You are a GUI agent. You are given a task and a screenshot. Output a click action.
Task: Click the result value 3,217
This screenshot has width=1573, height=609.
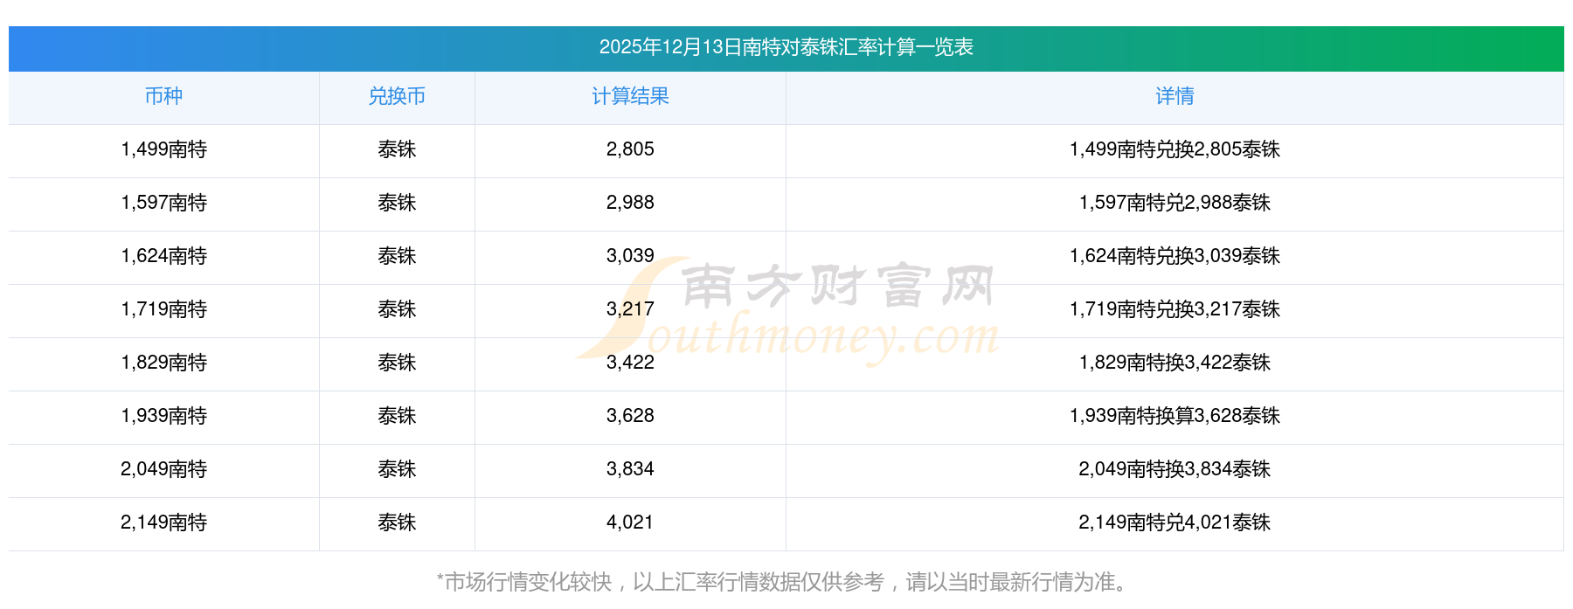point(630,309)
